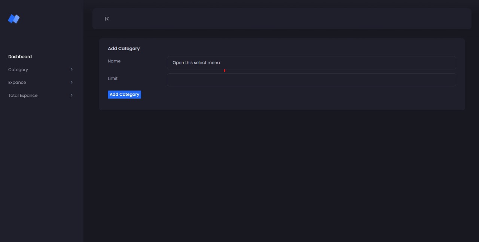Select Total Expance in the sidebar
The image size is (479, 242).
[x=22, y=95]
